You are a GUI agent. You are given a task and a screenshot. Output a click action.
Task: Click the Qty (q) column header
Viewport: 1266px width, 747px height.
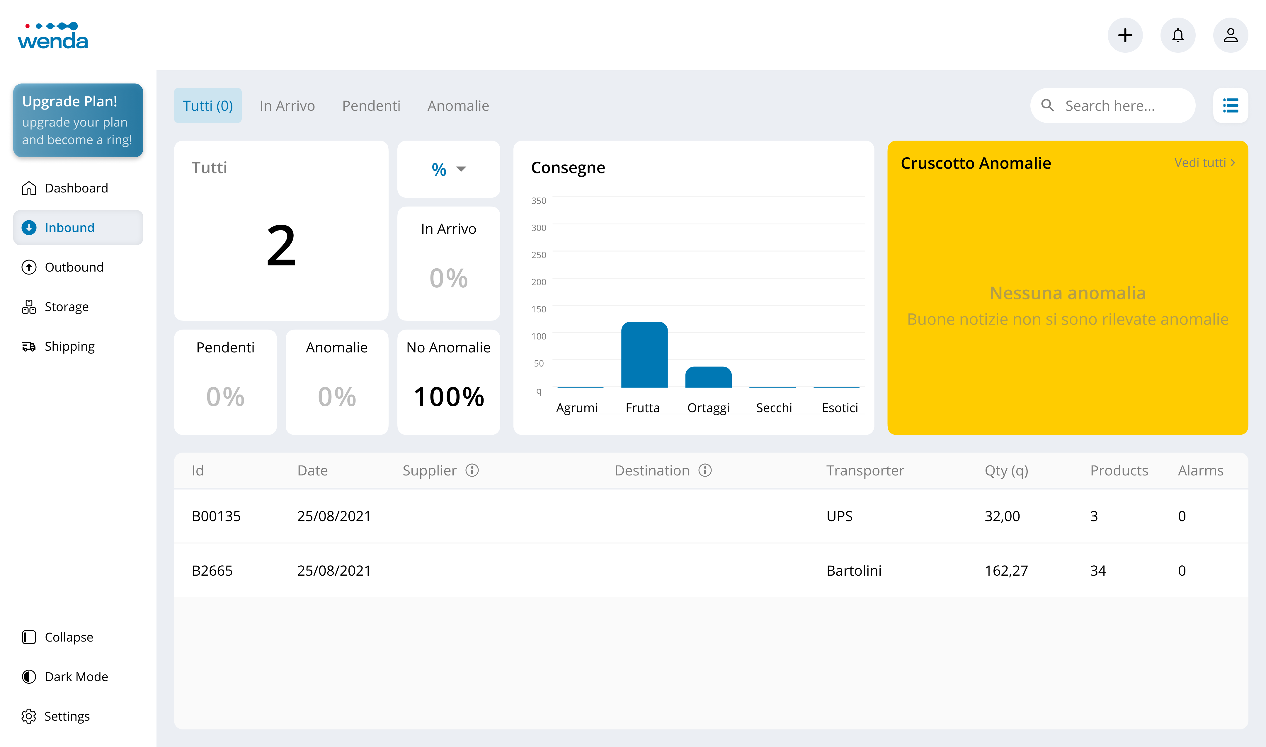coord(1006,470)
